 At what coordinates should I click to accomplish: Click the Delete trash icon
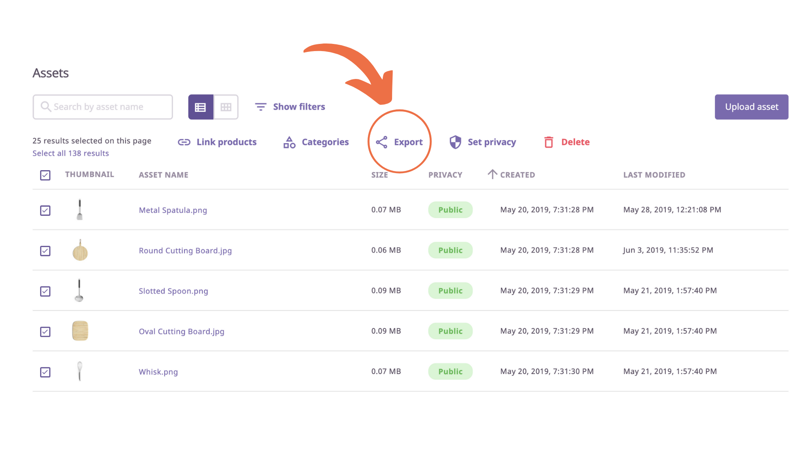click(x=549, y=142)
